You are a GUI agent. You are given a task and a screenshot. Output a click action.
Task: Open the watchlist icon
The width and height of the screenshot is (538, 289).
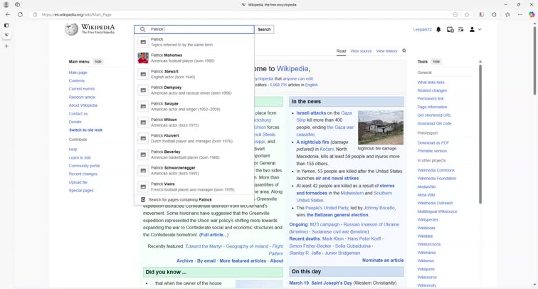461,29
